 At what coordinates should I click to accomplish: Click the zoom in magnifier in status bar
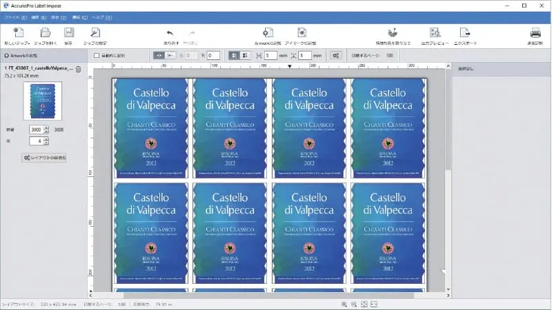tap(344, 304)
